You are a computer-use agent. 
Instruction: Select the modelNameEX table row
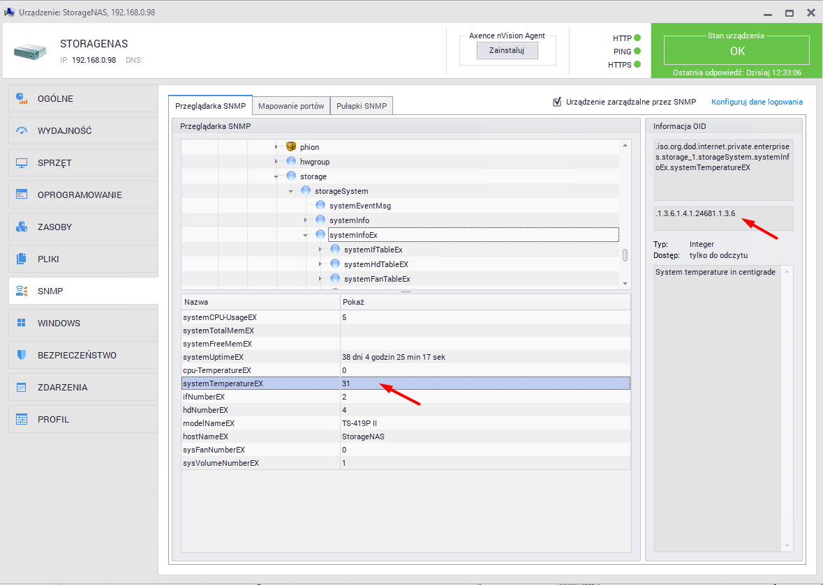(x=405, y=423)
